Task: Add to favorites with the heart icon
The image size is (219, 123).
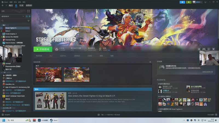Action: tap(214, 49)
